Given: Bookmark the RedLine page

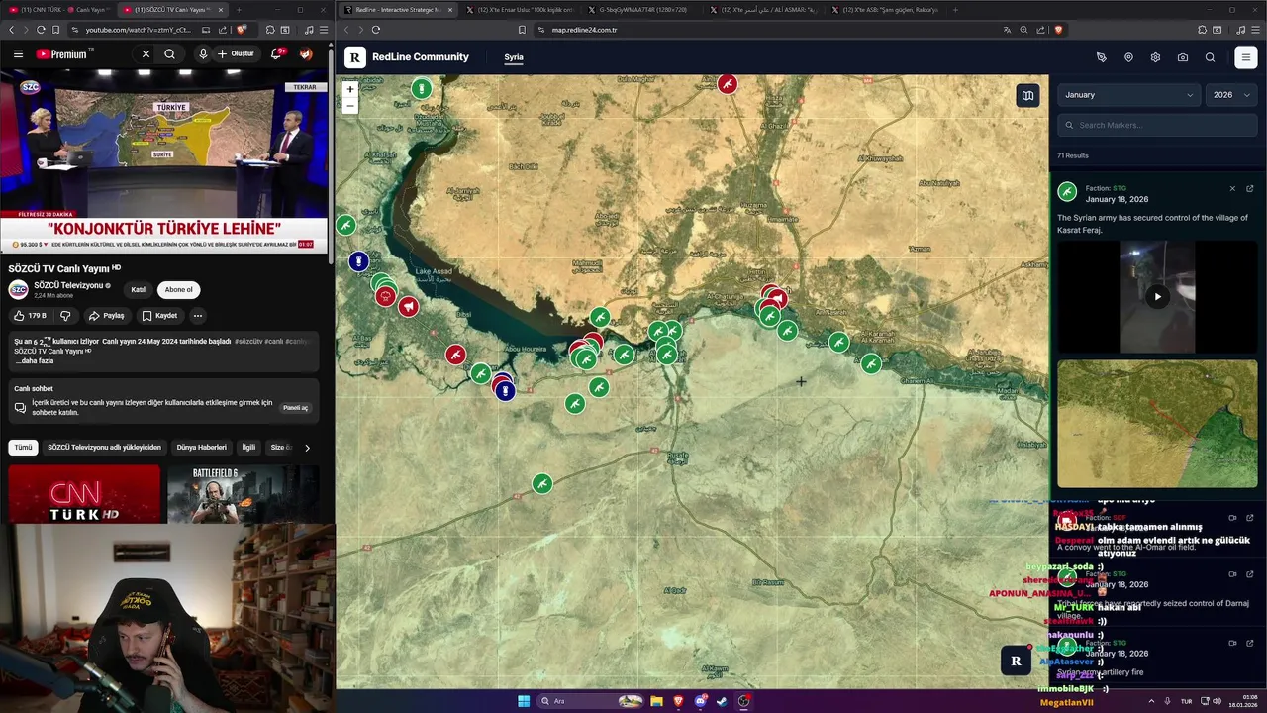Looking at the screenshot, I should [x=522, y=30].
